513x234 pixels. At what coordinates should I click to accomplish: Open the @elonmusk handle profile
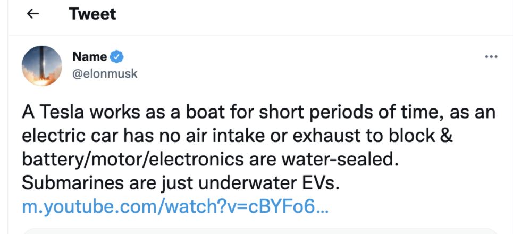point(104,73)
